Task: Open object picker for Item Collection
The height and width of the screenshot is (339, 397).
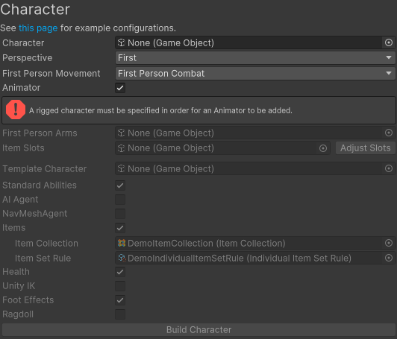Action: tap(389, 243)
